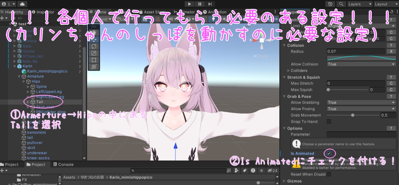Open the Layers dropdown
This screenshot has width=399, height=185.
tap(360, 4)
